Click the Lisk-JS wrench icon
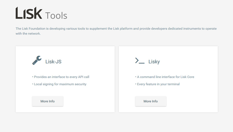This screenshot has width=233, height=132. pyautogui.click(x=37, y=60)
